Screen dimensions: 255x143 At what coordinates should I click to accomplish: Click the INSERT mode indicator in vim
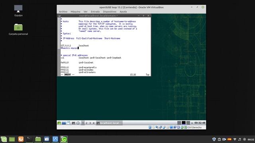(x=67, y=75)
